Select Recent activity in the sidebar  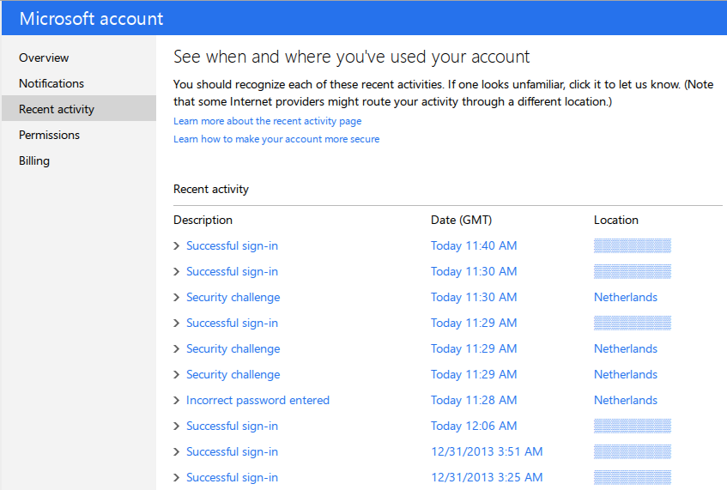pyautogui.click(x=57, y=109)
